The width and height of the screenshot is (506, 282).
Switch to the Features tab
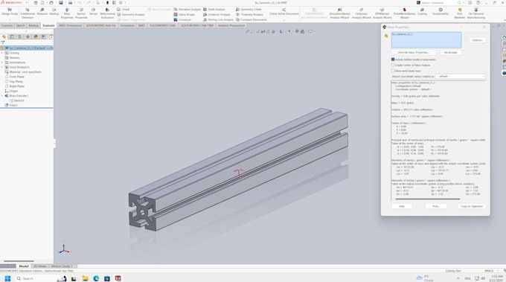pos(7,25)
